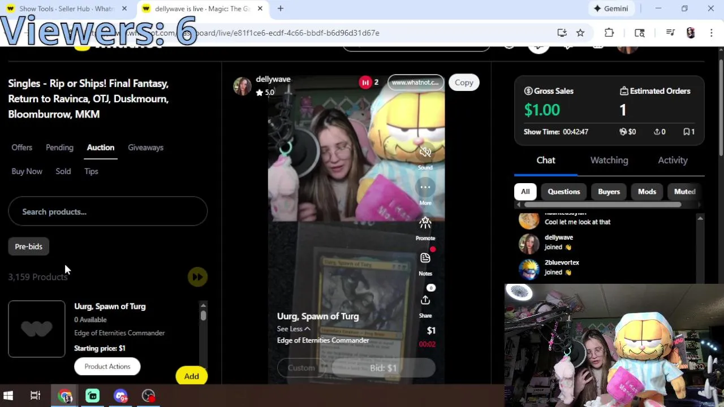Click the install app icon in the address bar

click(x=562, y=33)
